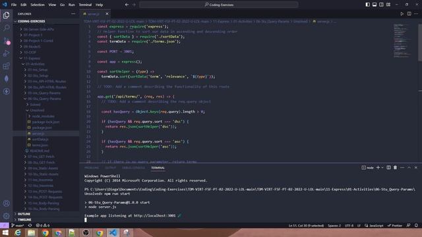Click the editor minimap preview
Viewport: 422px width, 237px height.
pyautogui.click(x=402, y=40)
